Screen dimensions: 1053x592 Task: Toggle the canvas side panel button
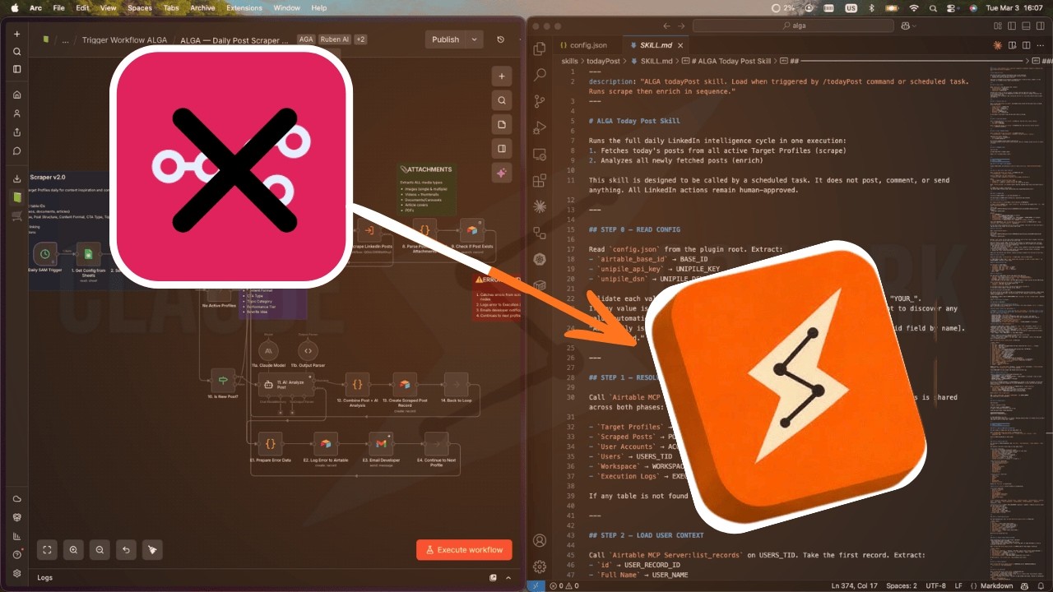(x=502, y=149)
